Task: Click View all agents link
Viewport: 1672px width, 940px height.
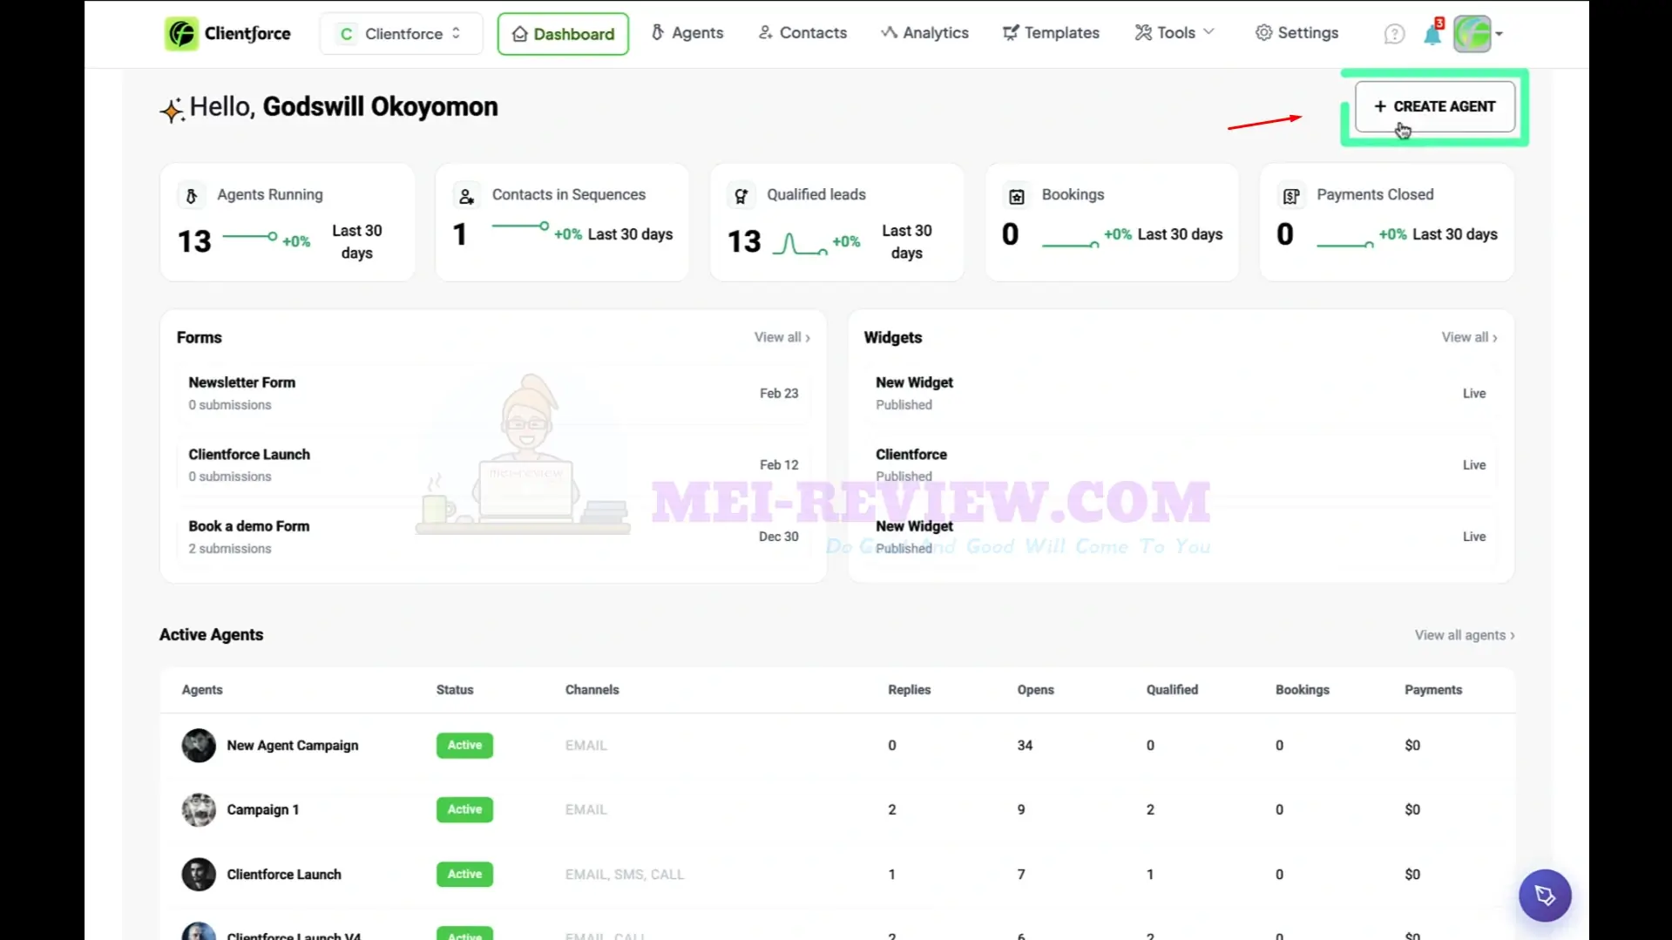Action: click(1465, 635)
